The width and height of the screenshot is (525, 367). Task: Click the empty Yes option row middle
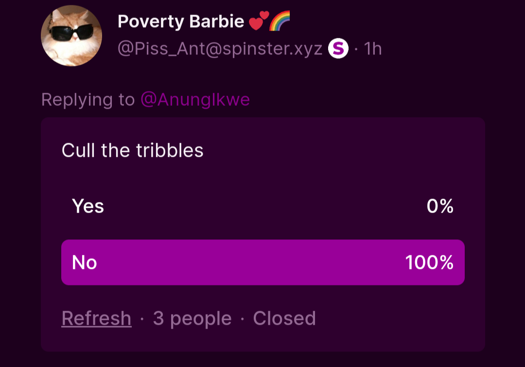click(262, 206)
